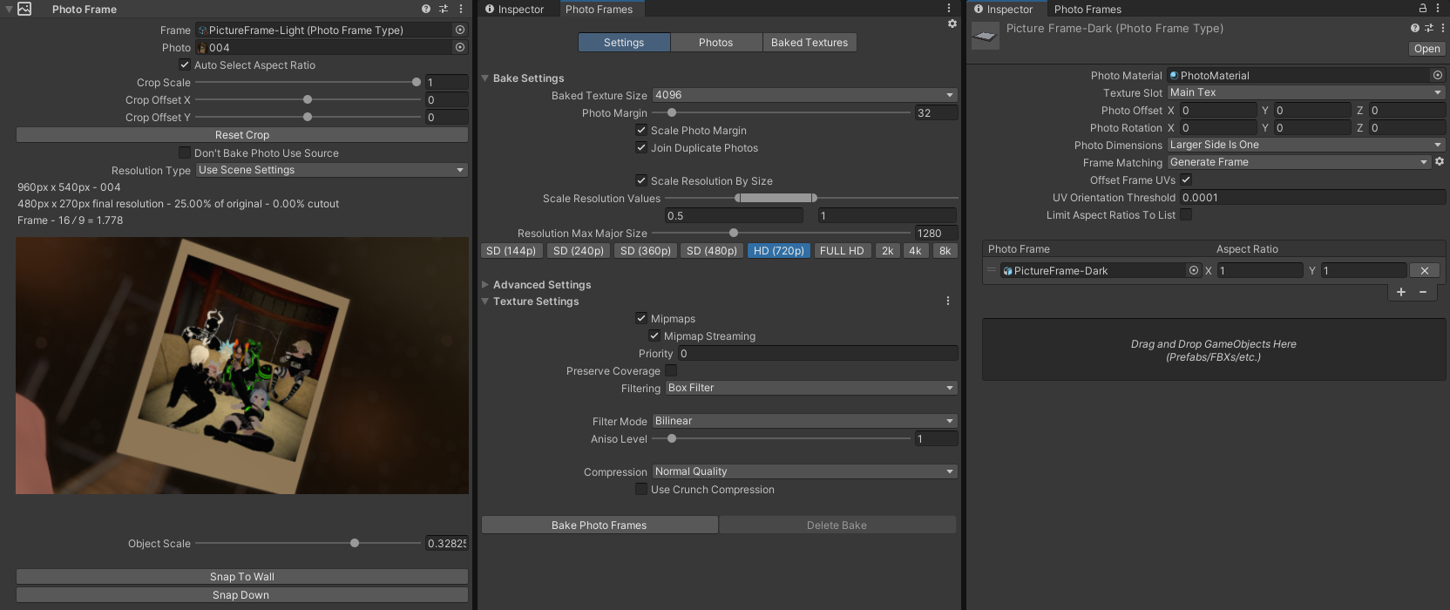
Task: Open object picker for Frame field
Action: click(x=460, y=30)
